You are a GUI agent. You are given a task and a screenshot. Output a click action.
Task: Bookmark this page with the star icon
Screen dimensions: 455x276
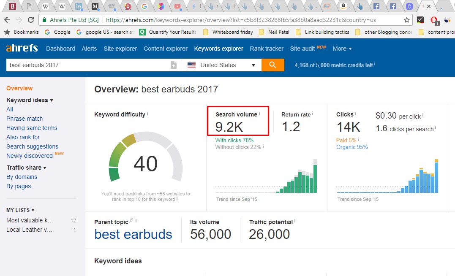(407, 20)
